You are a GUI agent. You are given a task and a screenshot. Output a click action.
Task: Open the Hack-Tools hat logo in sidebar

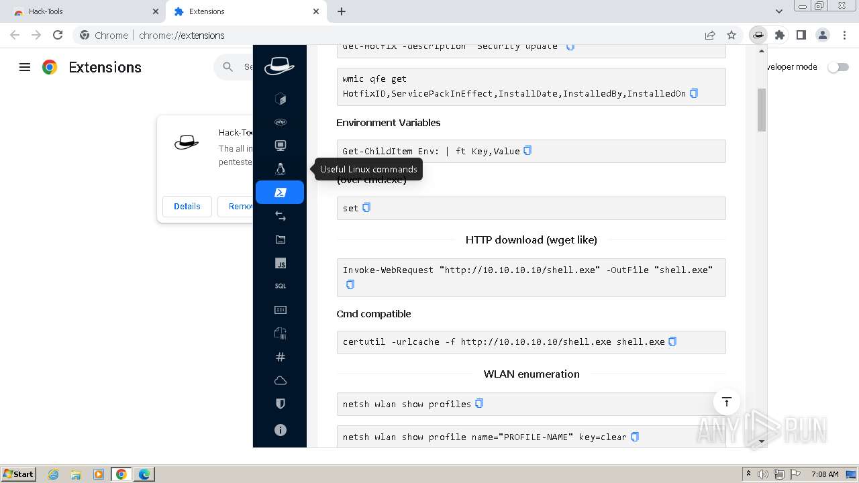[279, 66]
